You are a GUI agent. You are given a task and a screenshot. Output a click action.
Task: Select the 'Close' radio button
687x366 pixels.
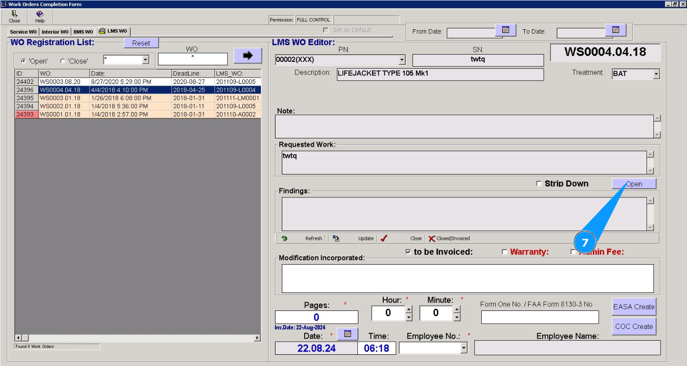(x=62, y=61)
